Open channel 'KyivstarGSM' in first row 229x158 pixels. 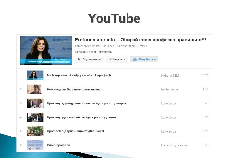tap(170, 75)
